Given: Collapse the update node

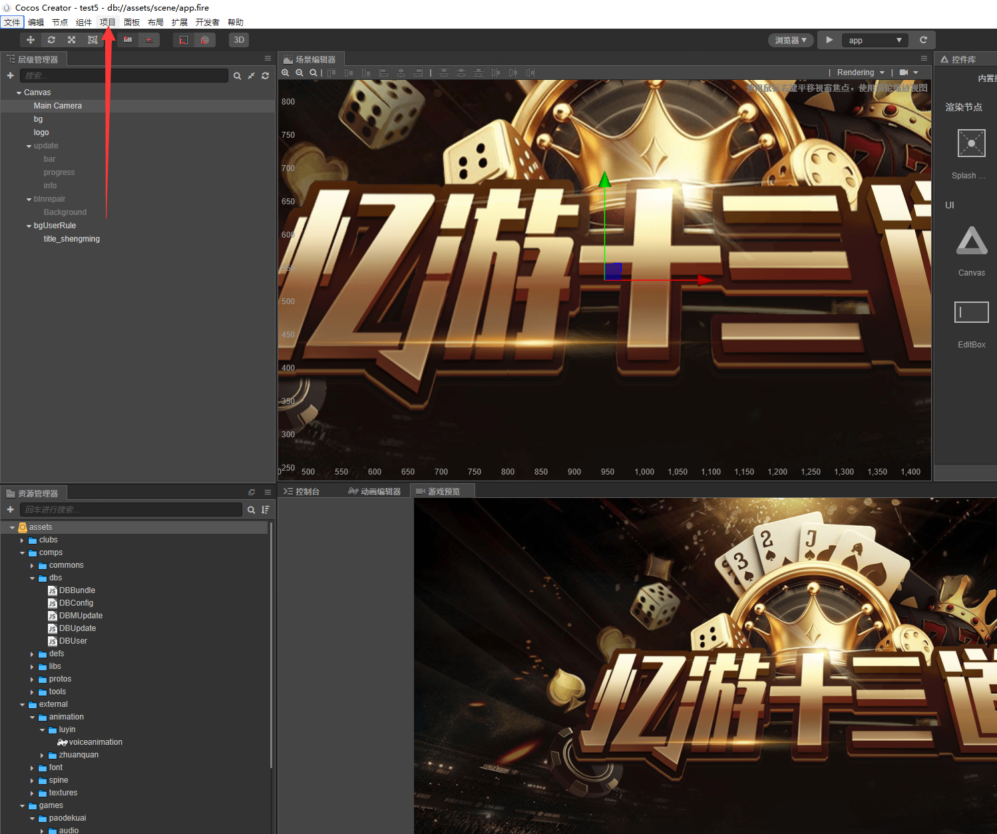Looking at the screenshot, I should (x=29, y=146).
